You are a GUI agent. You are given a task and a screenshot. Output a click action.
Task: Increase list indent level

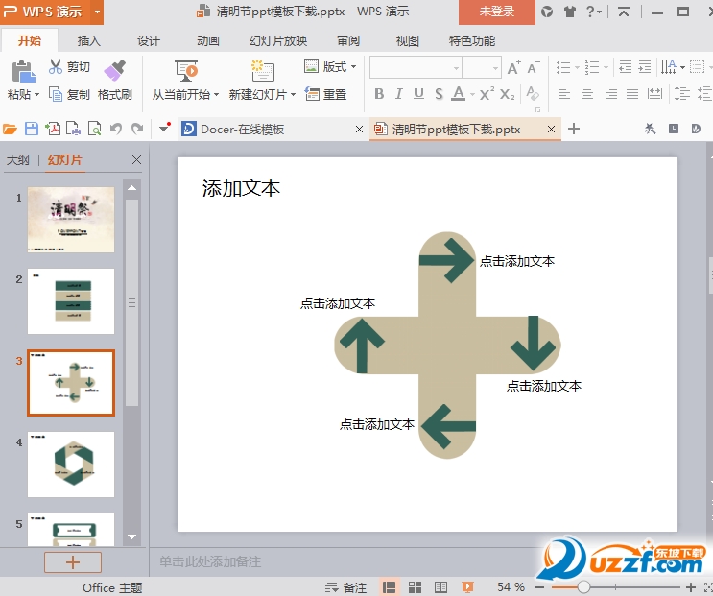click(x=645, y=67)
